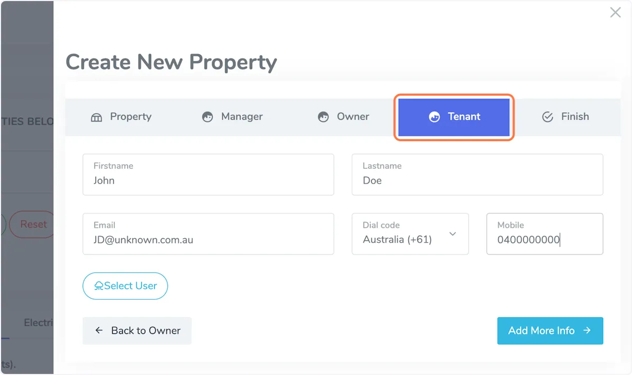The width and height of the screenshot is (632, 375).
Task: Click the Property tab building icon
Action: [x=96, y=117]
